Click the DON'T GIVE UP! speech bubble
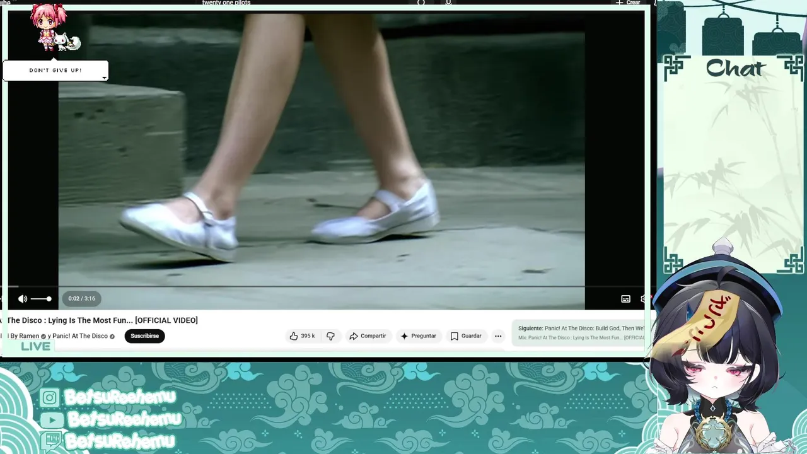The image size is (807, 454). 55,71
